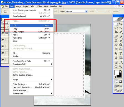
Task: Open the Style dropdown showing Normal
Action: pos(77,11)
